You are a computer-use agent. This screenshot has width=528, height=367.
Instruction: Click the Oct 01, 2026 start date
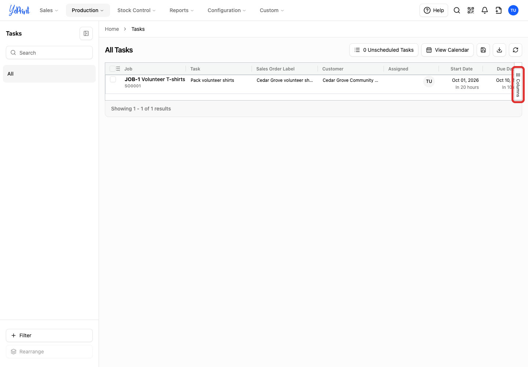(465, 80)
